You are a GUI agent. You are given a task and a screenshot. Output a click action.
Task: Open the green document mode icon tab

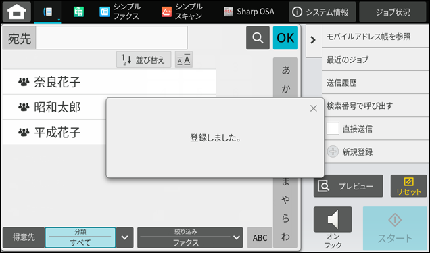point(78,11)
